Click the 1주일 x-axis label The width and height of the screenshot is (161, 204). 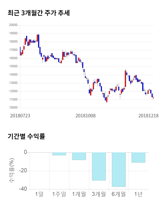(59, 194)
